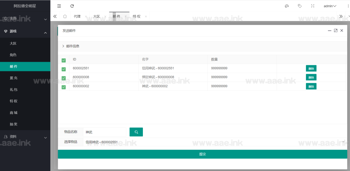The height and width of the screenshot is (171, 350).
Task: Click the 物品名称 input field
Action: pos(105,132)
